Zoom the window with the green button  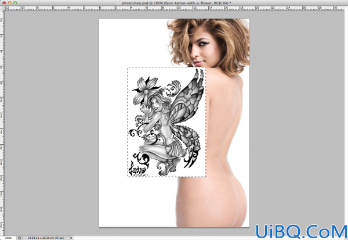tap(15, 3)
